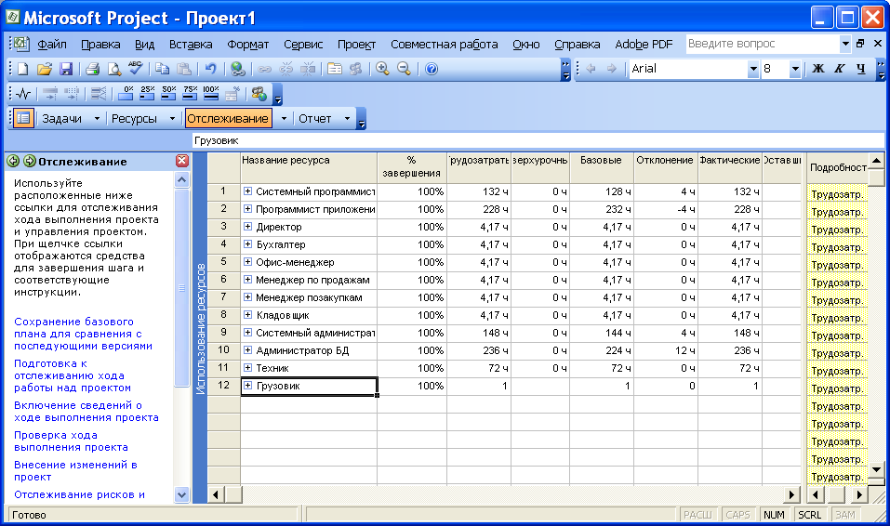Open the Отчет dropdown arrow

coord(347,119)
